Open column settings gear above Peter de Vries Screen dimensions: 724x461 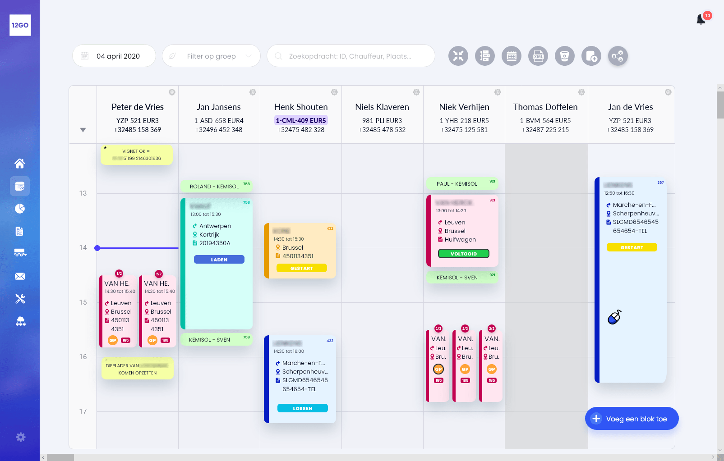point(172,92)
